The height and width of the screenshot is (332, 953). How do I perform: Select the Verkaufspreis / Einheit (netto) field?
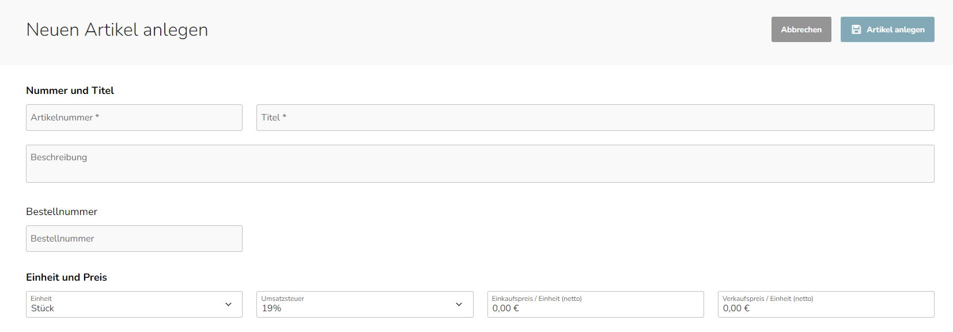(826, 304)
